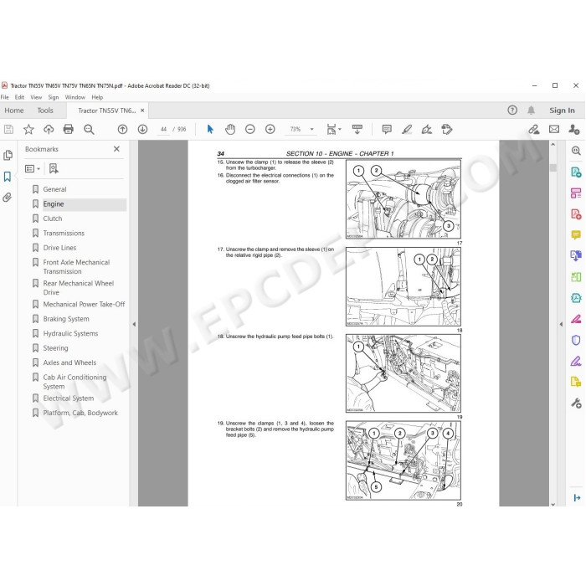This screenshot has height=586, width=586.
Task: Click the find bookmark icon
Action: coord(54,168)
